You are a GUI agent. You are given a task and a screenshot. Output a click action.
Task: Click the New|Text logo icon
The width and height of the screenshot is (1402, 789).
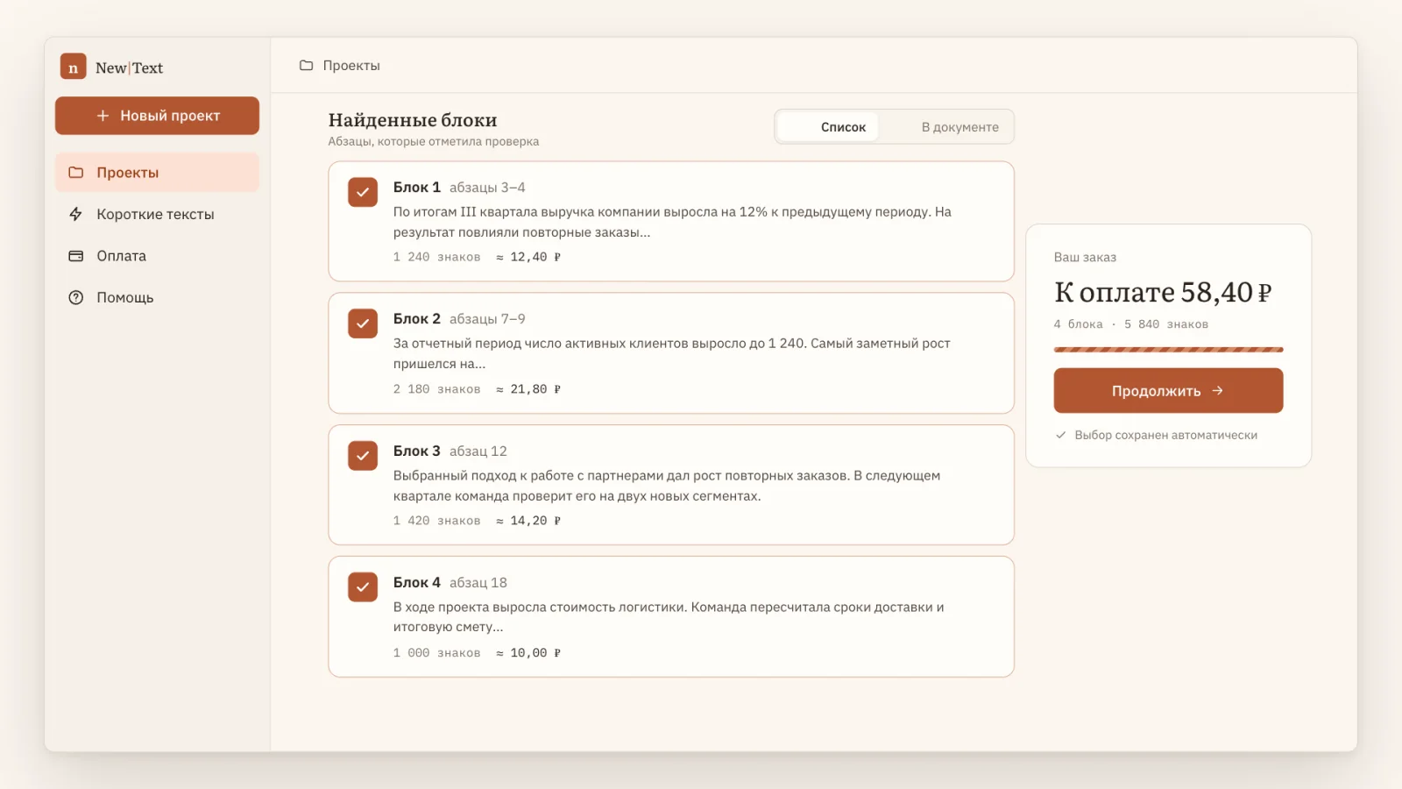pos(73,67)
